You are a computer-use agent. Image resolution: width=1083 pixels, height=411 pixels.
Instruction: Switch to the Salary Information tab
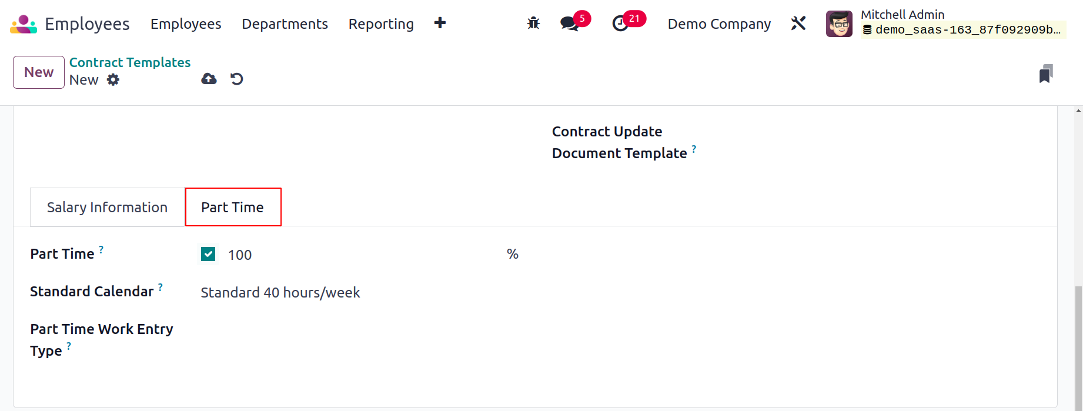(107, 207)
